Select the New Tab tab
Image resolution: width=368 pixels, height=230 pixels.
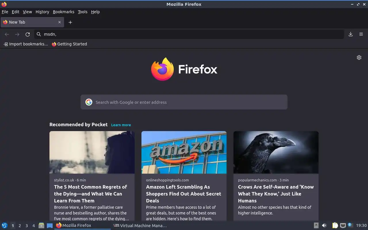[x=32, y=22]
